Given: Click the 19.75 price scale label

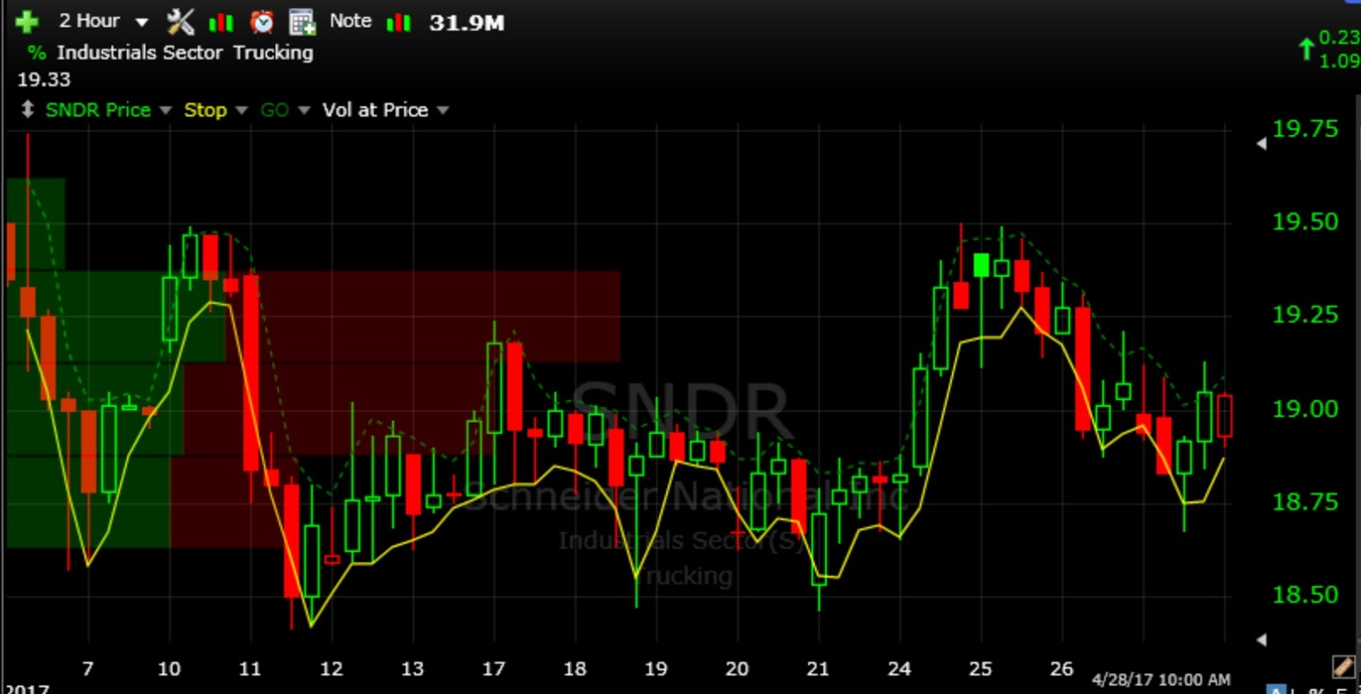Looking at the screenshot, I should (x=1305, y=129).
